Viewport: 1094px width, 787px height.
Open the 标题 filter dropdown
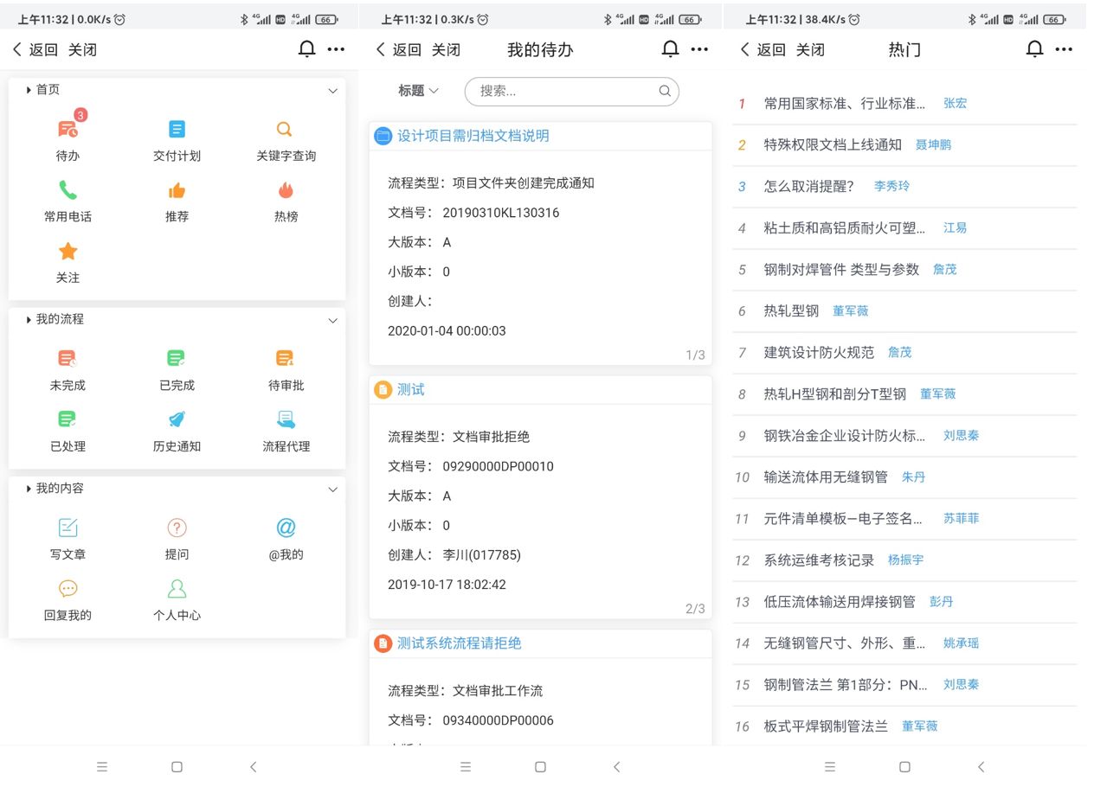click(418, 91)
